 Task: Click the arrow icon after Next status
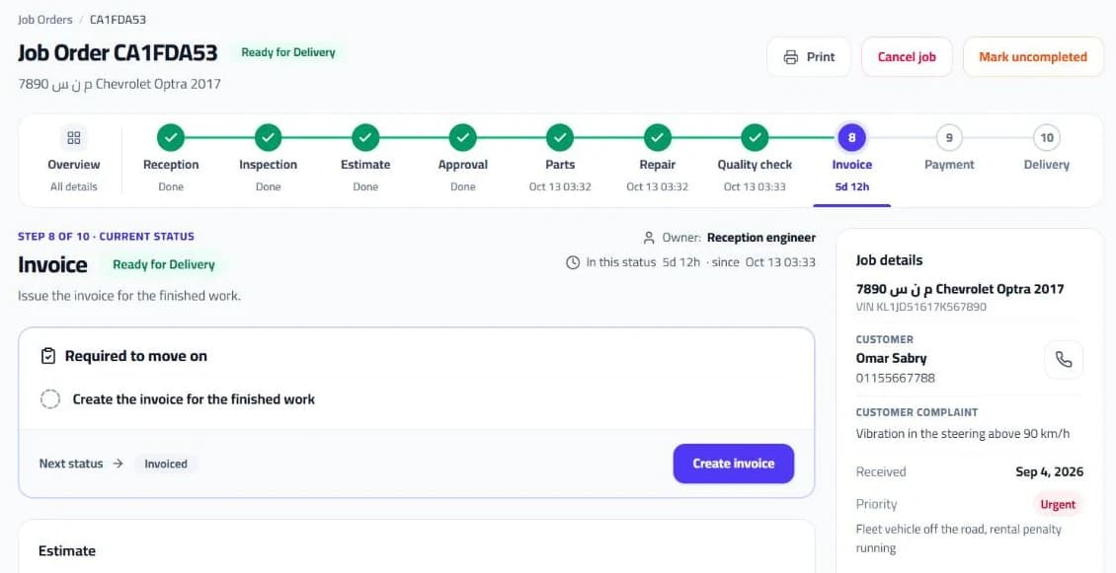pyautogui.click(x=119, y=464)
